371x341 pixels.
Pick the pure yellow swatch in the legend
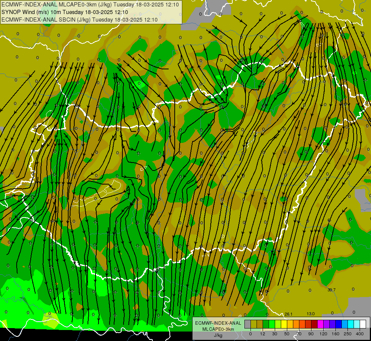tap(284, 324)
